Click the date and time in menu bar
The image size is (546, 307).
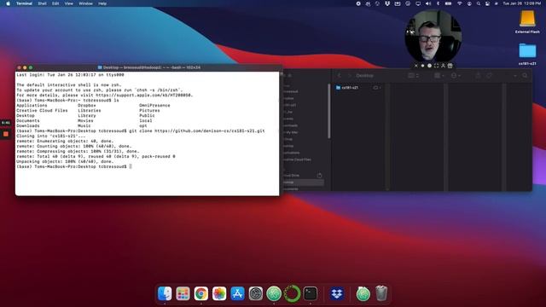click(521, 3)
